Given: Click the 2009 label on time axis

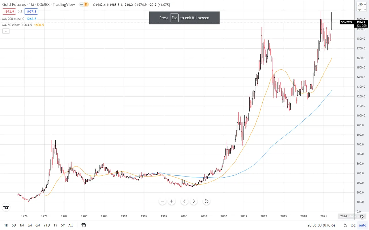Looking at the screenshot, I should click(x=244, y=216).
